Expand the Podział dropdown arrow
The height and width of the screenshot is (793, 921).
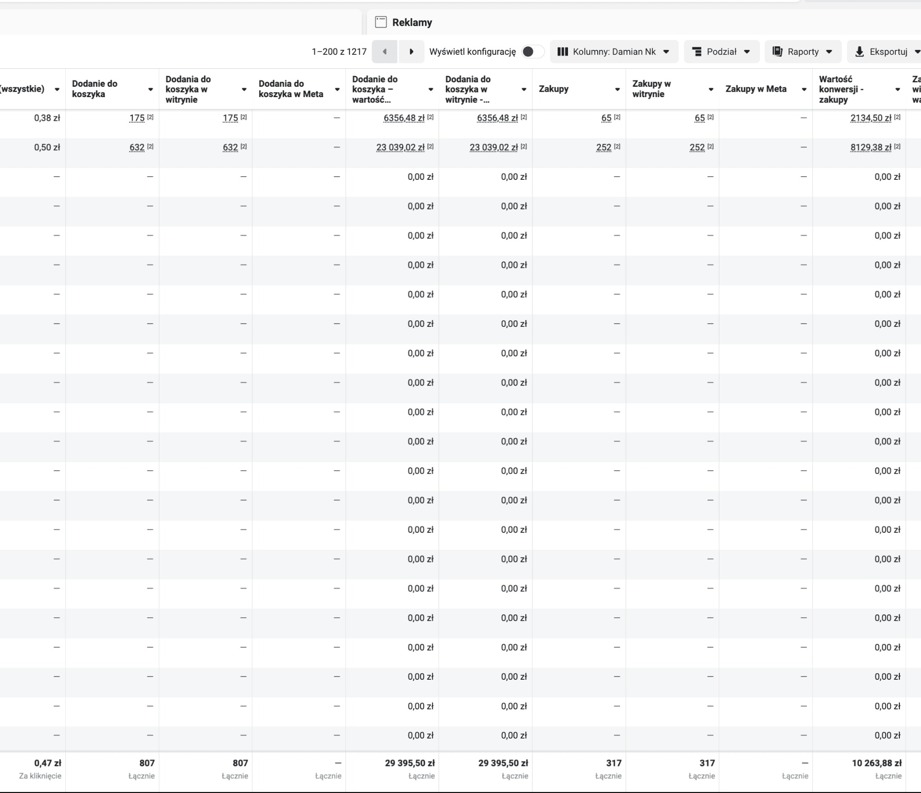[747, 52]
